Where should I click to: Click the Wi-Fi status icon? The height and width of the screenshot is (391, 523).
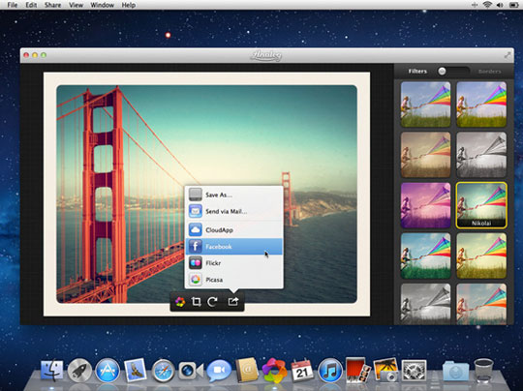(x=487, y=5)
